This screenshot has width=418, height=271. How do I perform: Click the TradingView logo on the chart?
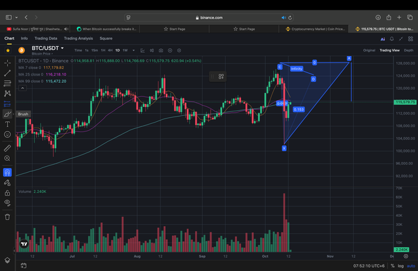click(24, 244)
